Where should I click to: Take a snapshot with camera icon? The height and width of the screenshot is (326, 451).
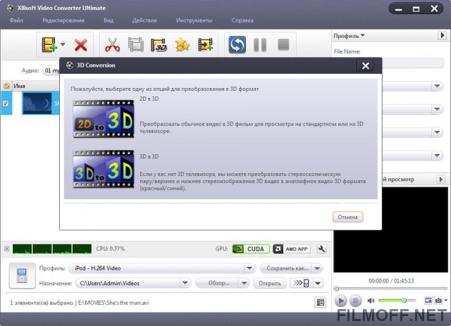click(438, 301)
